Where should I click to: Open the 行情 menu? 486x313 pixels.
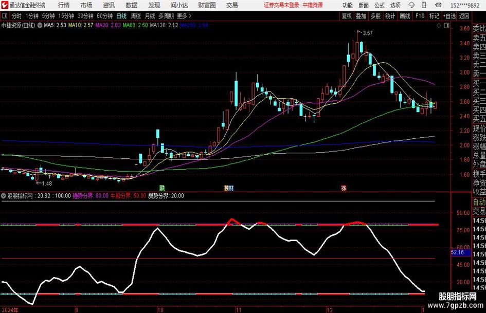(64, 5)
